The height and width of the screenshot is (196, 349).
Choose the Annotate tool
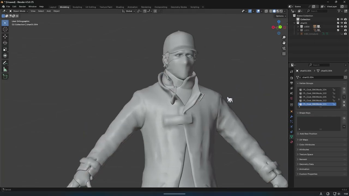(5, 63)
